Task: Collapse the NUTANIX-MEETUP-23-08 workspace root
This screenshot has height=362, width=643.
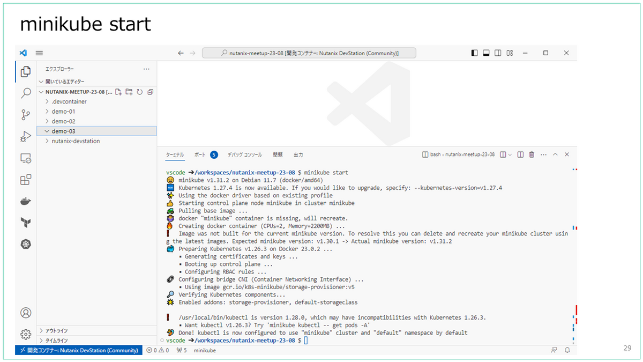Action: coord(97,92)
